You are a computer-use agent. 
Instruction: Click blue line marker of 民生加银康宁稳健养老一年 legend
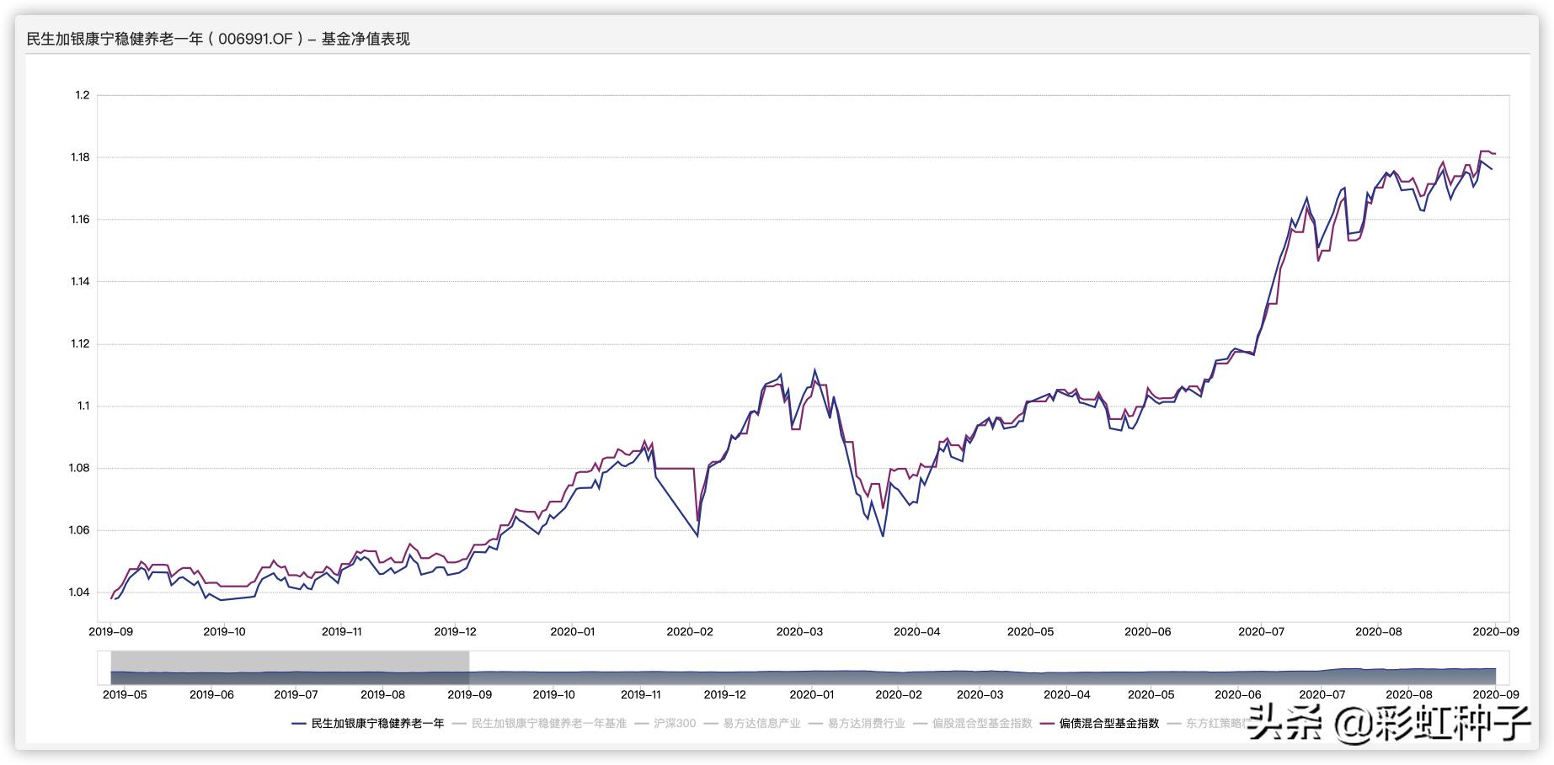(299, 724)
